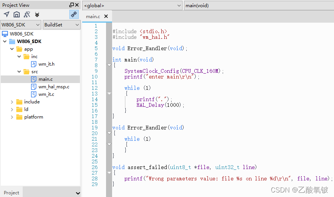Click the home icon in Project View toolbar

click(x=17, y=14)
